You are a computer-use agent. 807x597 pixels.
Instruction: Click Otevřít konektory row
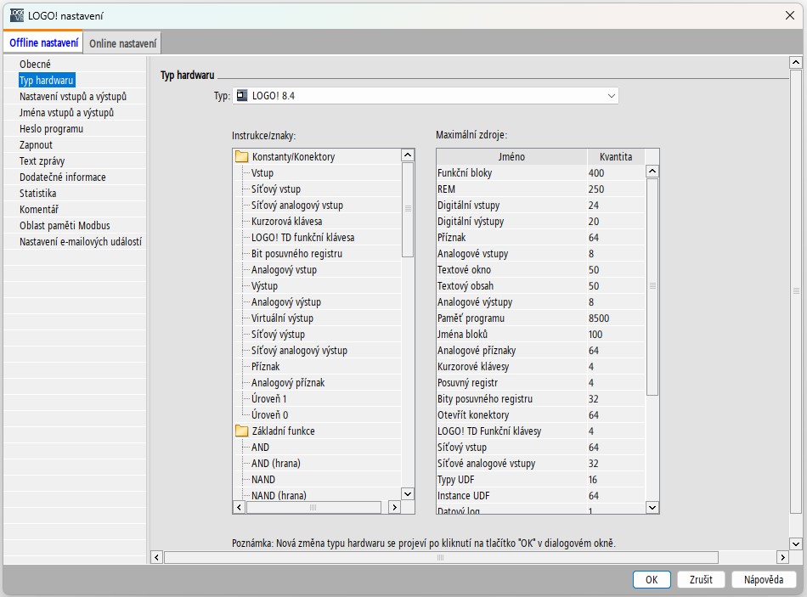tap(540, 414)
